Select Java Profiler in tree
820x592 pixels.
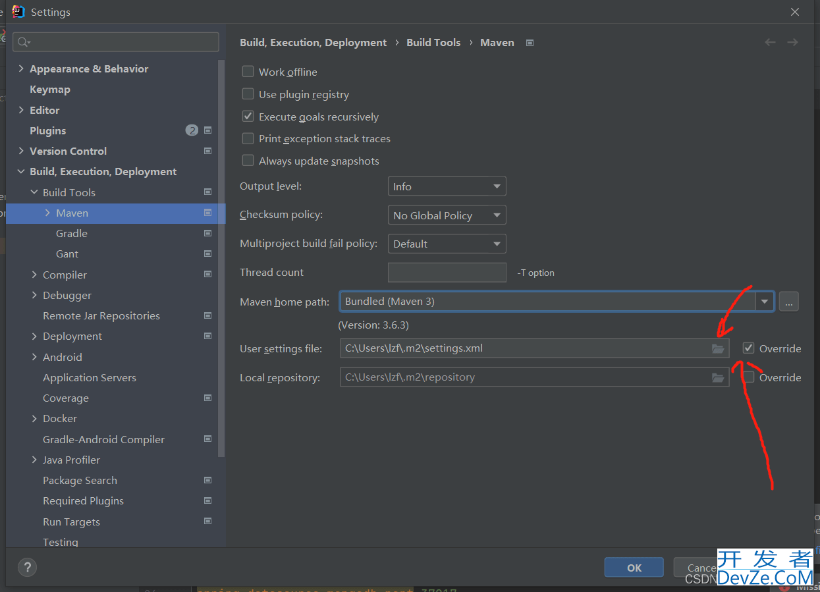[71, 460]
